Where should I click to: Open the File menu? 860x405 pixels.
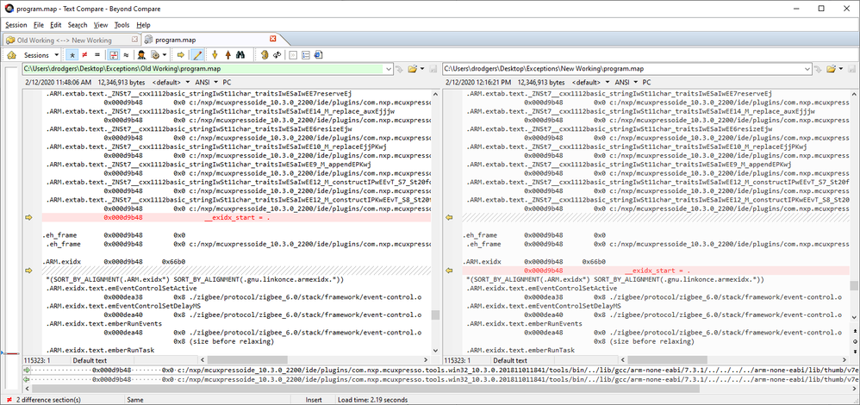pos(39,25)
